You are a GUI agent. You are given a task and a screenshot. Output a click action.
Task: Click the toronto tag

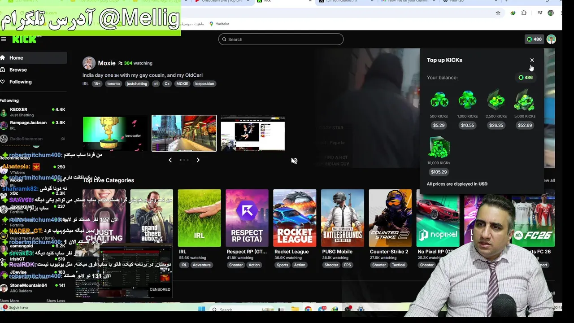click(x=113, y=84)
